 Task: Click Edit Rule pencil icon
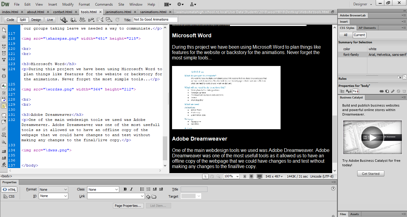point(393,91)
